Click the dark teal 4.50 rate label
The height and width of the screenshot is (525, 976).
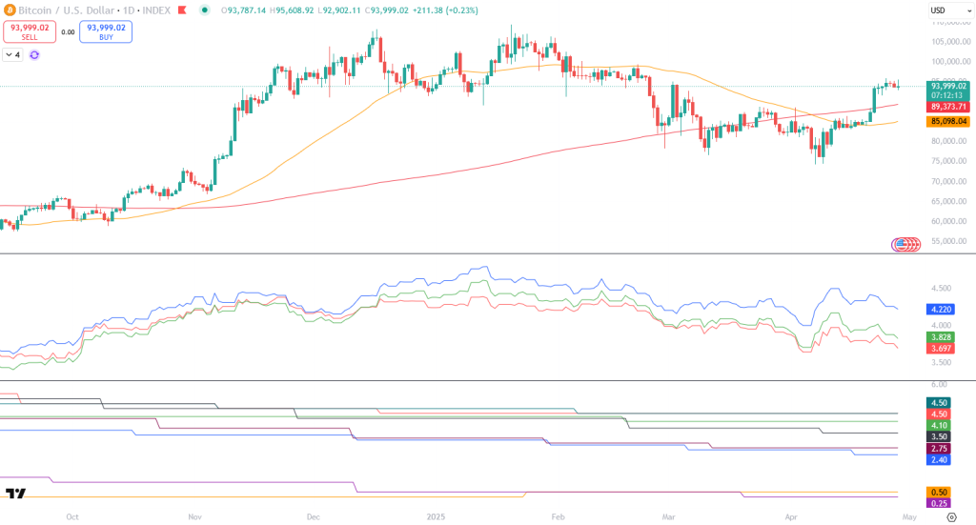click(939, 403)
